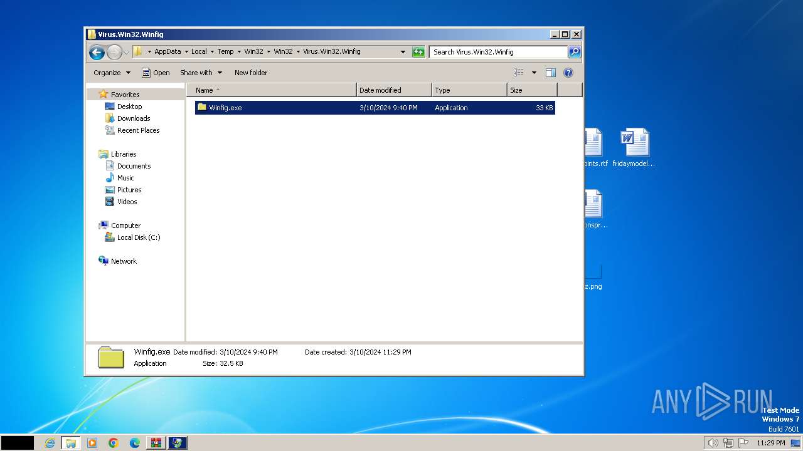Select Local in the address path
This screenshot has height=451, width=803.
pyautogui.click(x=199, y=51)
